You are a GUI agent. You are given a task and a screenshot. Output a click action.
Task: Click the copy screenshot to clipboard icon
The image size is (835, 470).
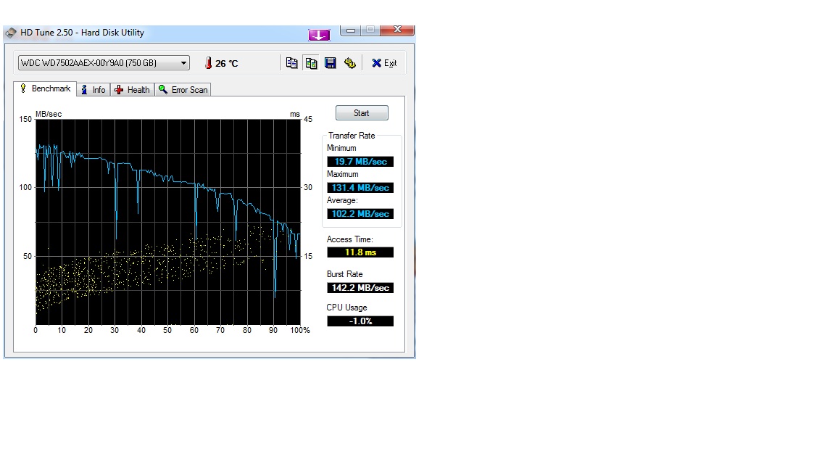(x=311, y=63)
